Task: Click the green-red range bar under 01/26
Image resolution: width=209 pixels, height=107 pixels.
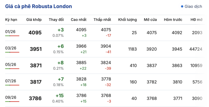Action: click(12, 36)
